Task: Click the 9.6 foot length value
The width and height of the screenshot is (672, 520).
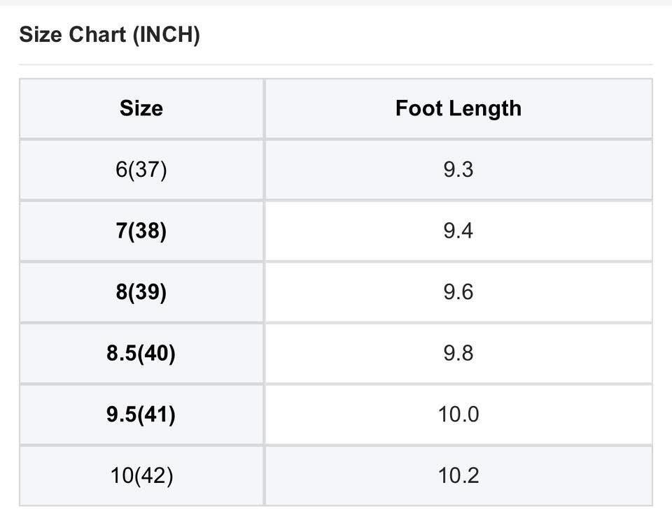Action: [458, 292]
